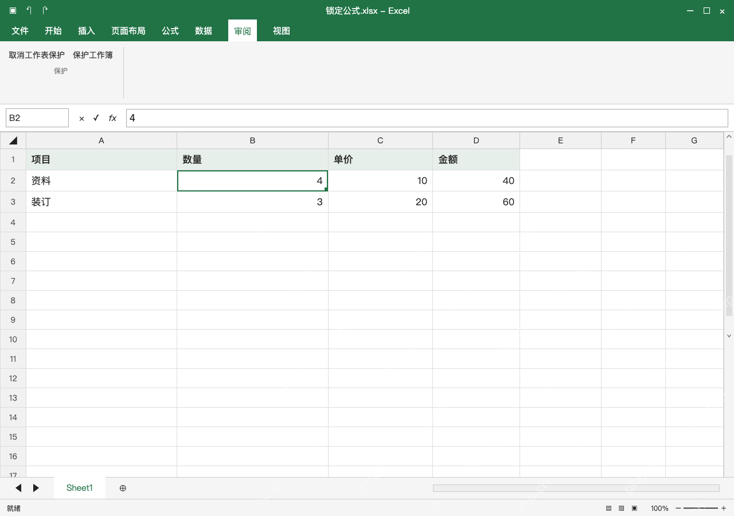Viewport: 734px width, 516px height.
Task: Select the cell containing 资料
Action: pyautogui.click(x=101, y=181)
